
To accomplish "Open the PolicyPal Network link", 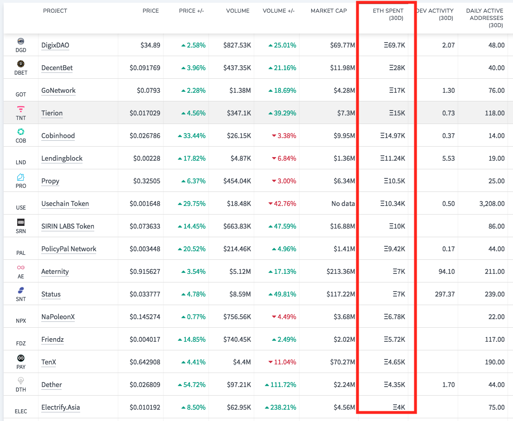I will (69, 249).
